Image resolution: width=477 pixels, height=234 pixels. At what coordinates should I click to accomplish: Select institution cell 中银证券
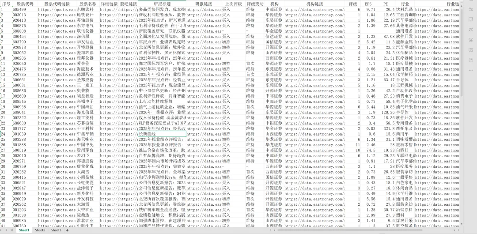pos(274,123)
